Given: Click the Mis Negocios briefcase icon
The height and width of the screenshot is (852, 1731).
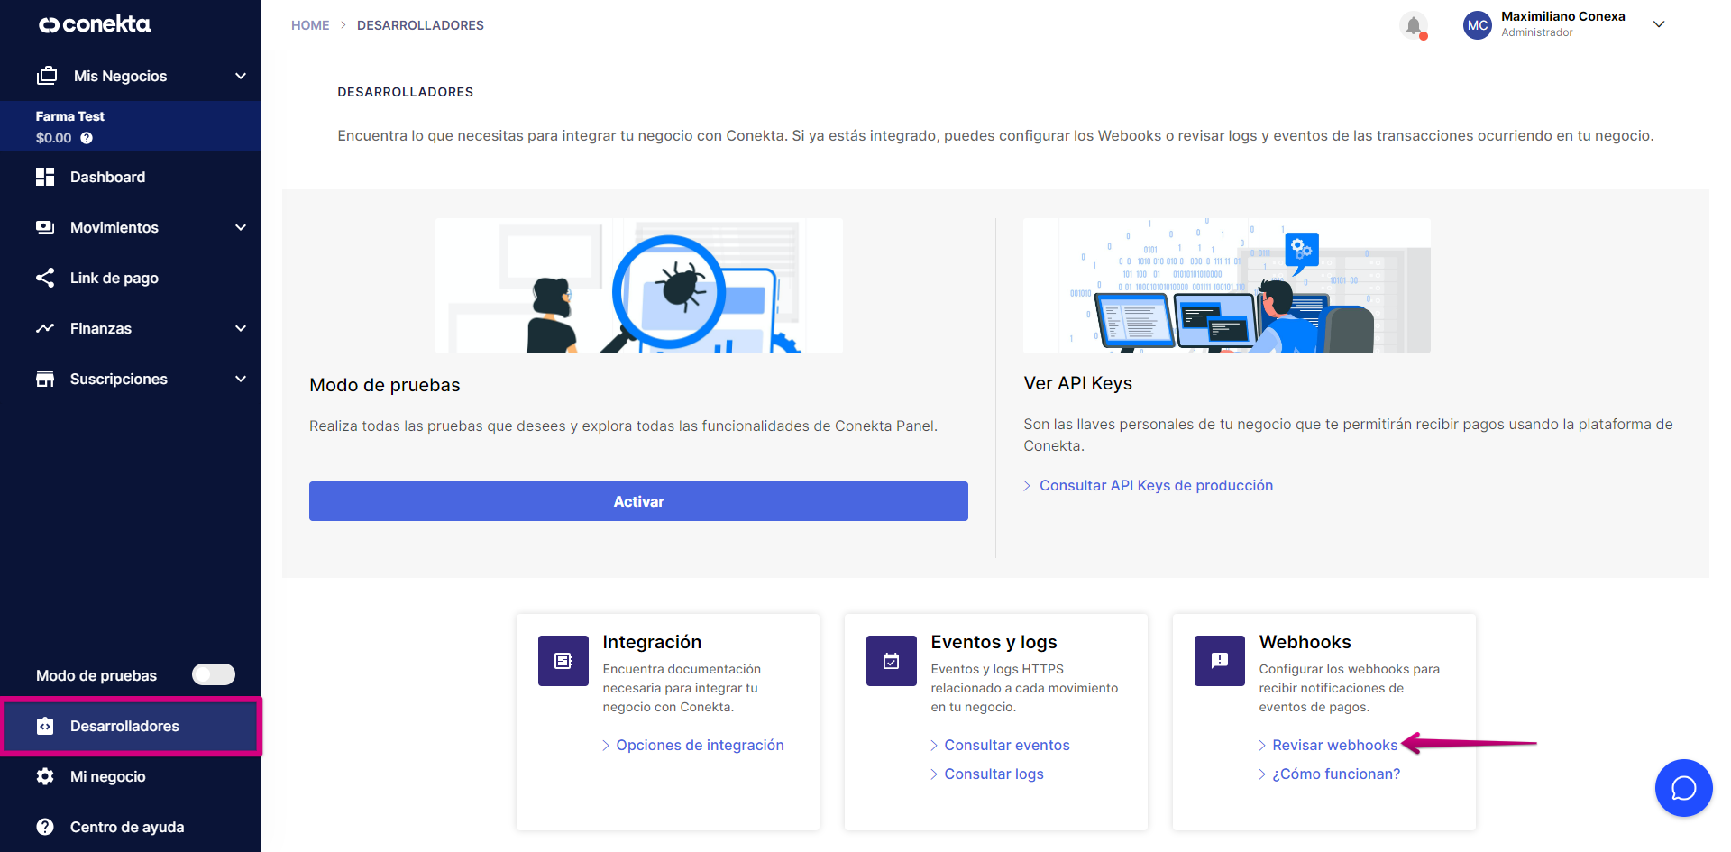Looking at the screenshot, I should pyautogui.click(x=47, y=76).
